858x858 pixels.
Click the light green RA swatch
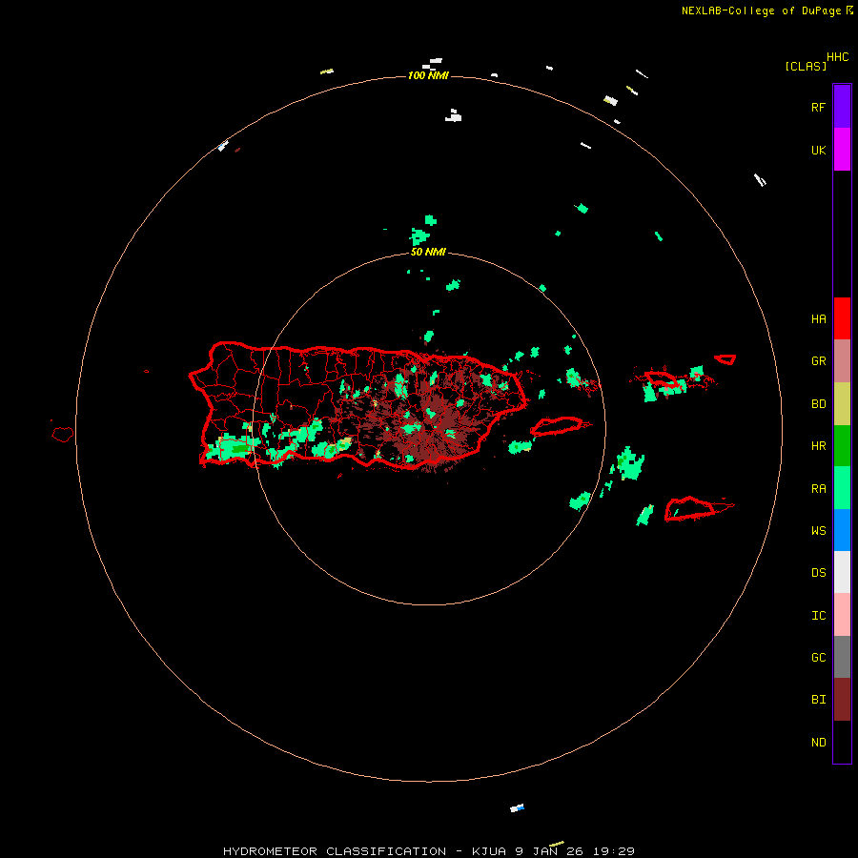tap(842, 488)
